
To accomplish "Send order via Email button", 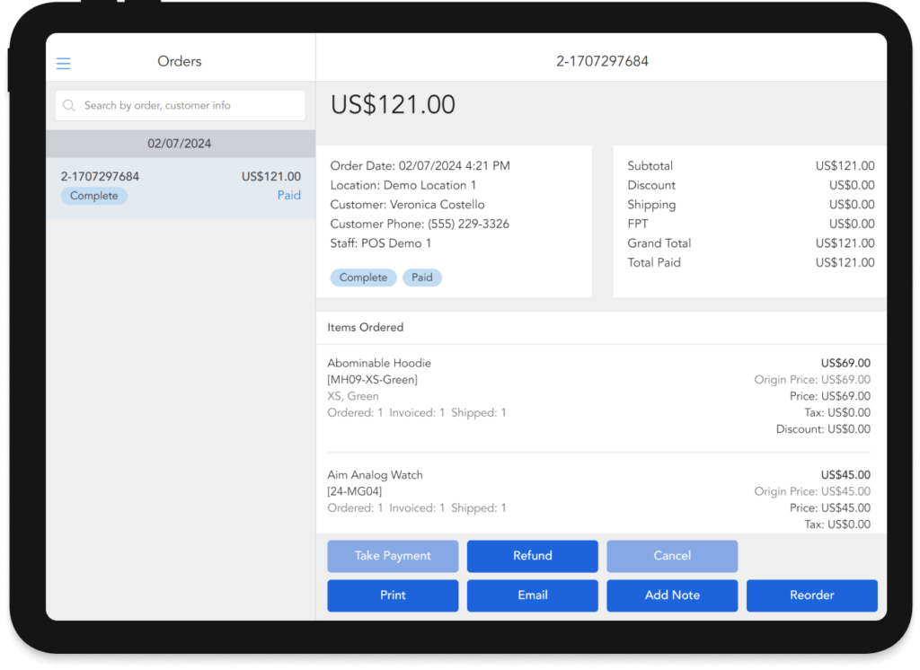I will pos(532,595).
